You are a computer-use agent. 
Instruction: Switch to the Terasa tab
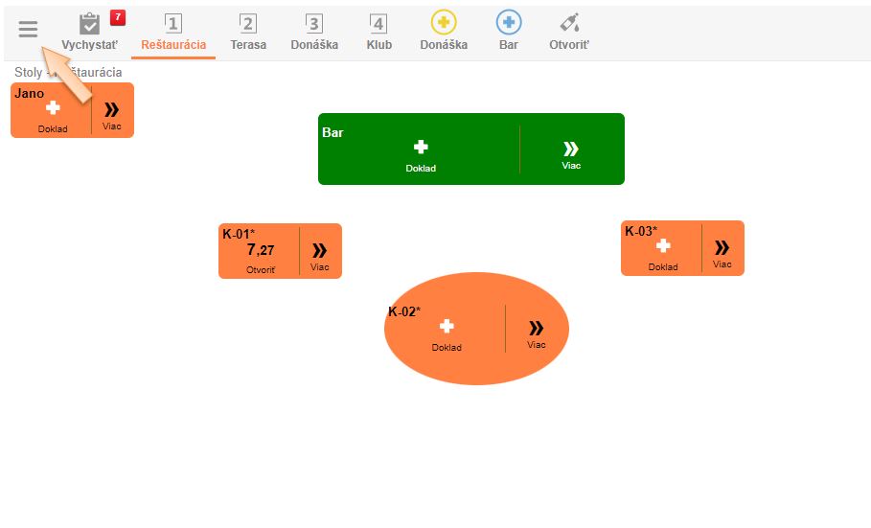[248, 32]
